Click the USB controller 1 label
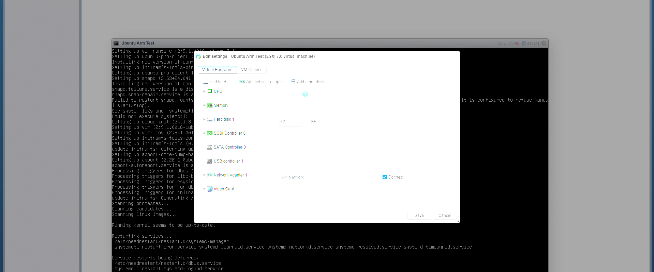Image resolution: width=654 pixels, height=272 pixels. (x=228, y=161)
